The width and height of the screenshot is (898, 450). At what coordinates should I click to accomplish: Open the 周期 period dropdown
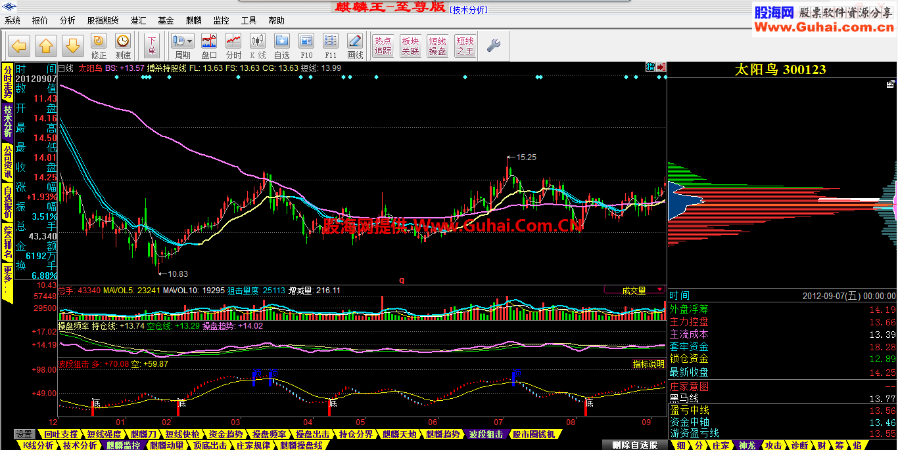tap(182, 46)
